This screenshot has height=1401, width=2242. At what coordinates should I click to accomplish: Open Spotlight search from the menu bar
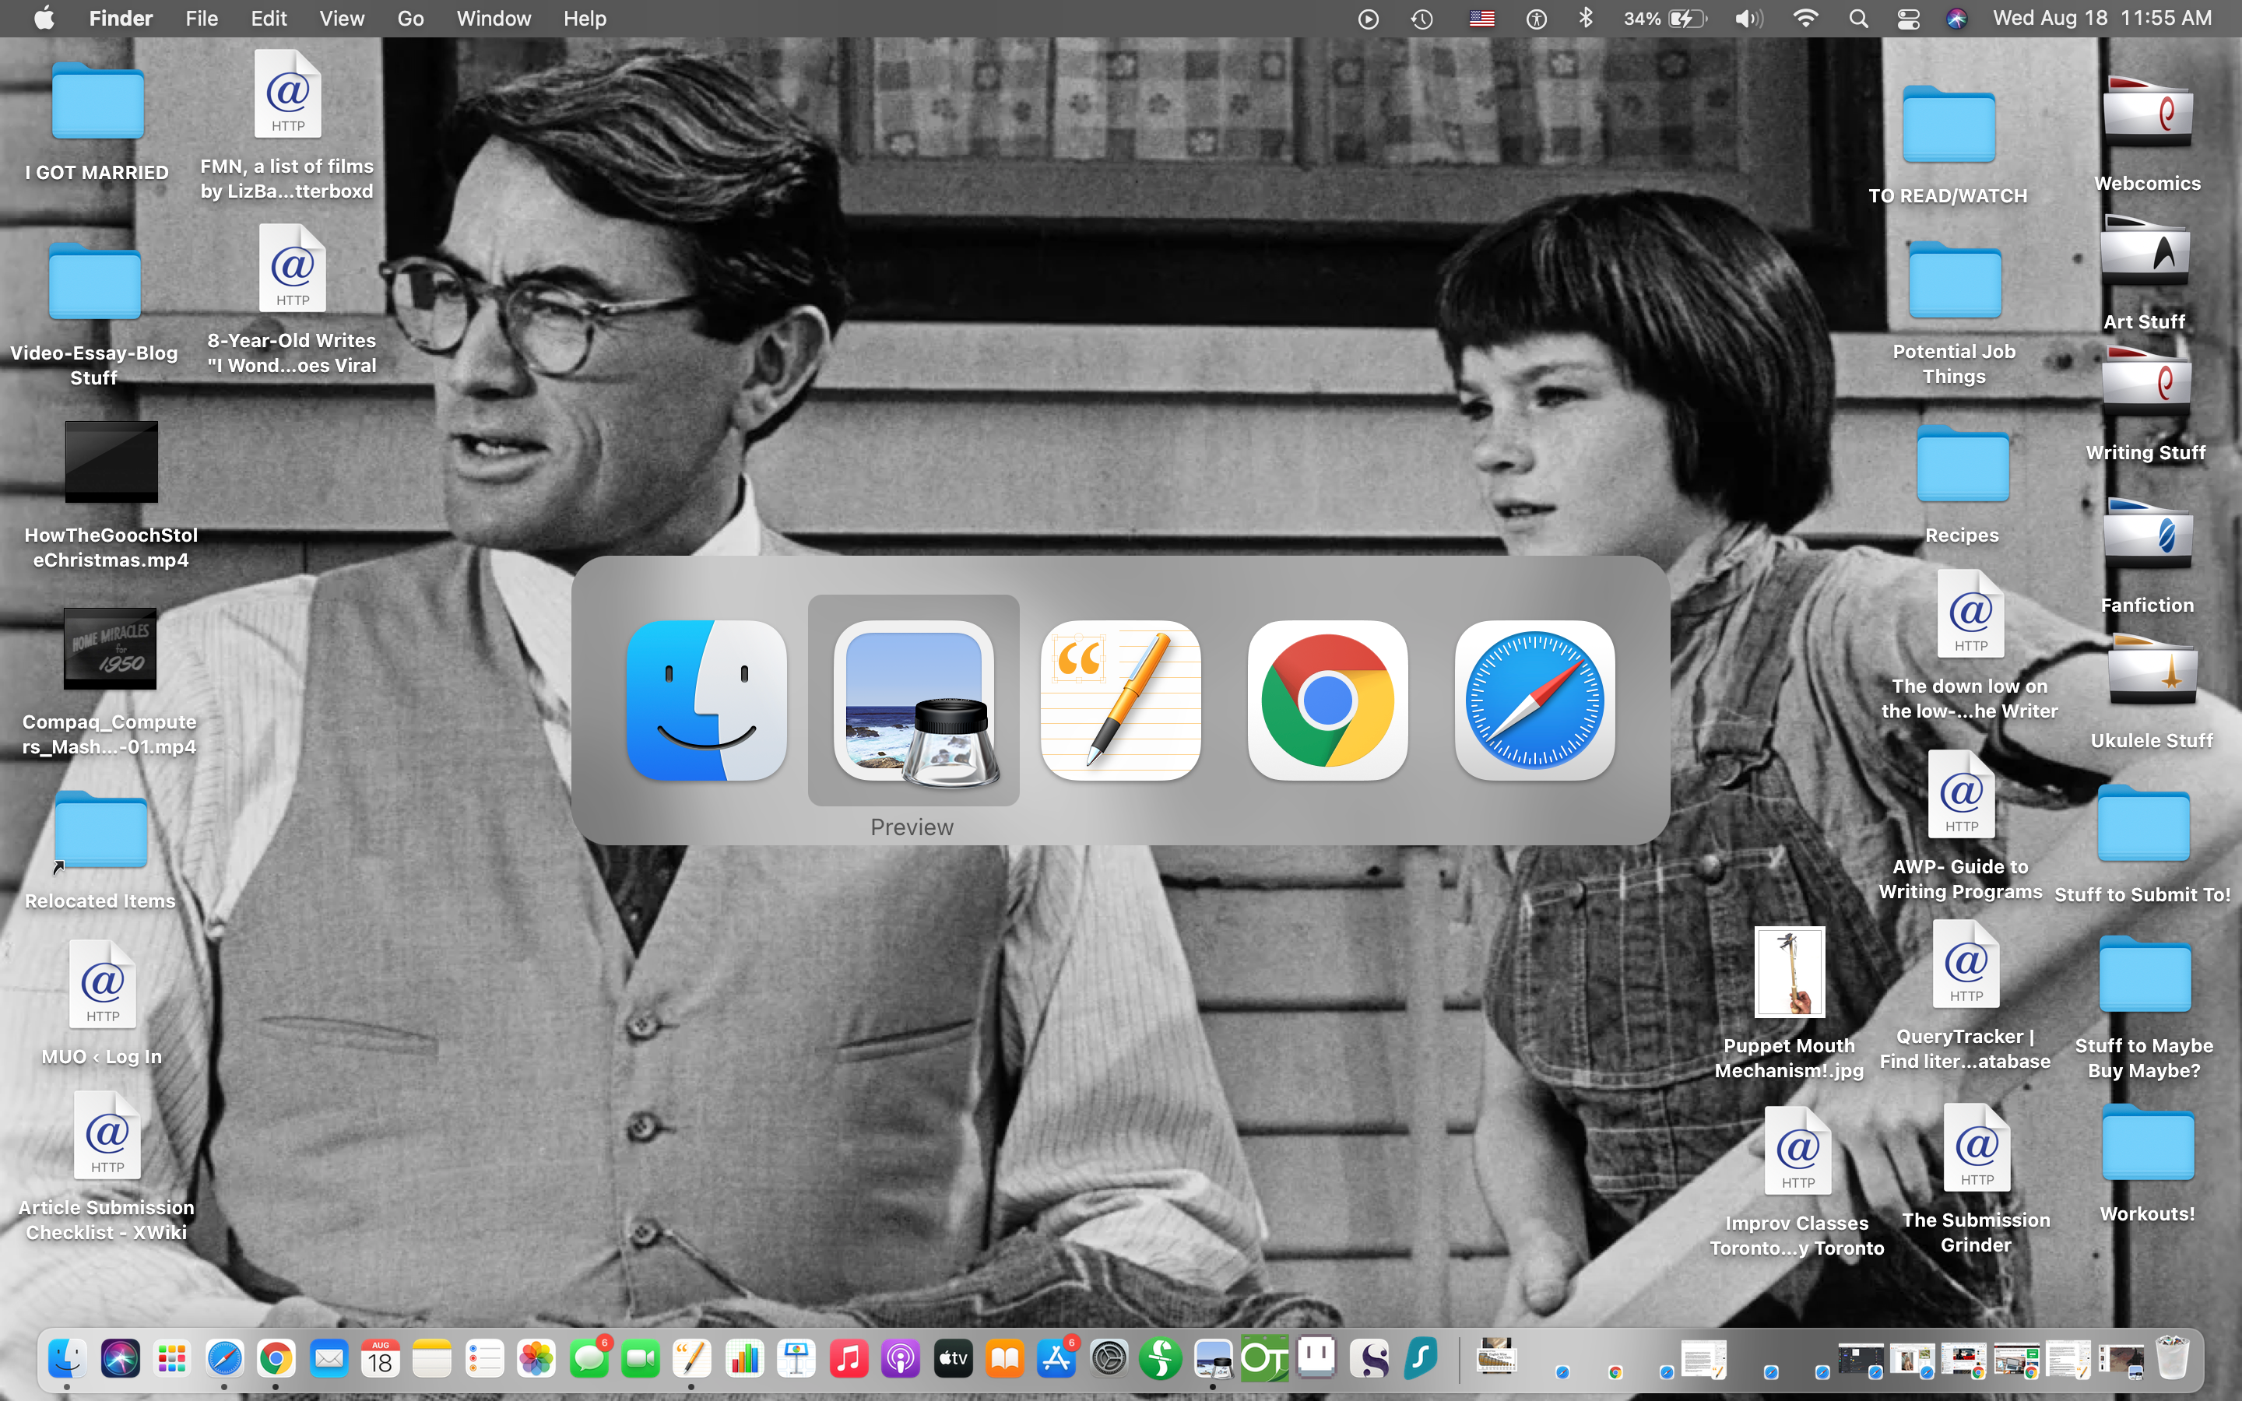pos(1857,18)
